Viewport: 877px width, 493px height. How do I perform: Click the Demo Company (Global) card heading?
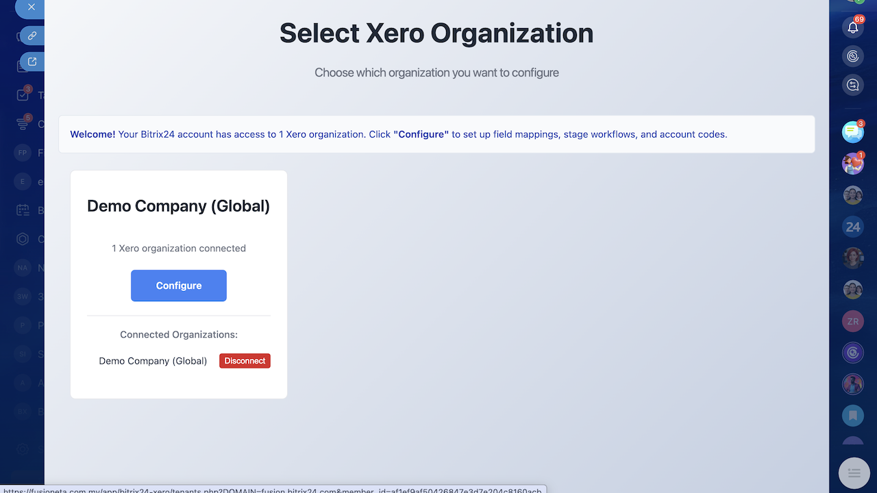pyautogui.click(x=179, y=206)
